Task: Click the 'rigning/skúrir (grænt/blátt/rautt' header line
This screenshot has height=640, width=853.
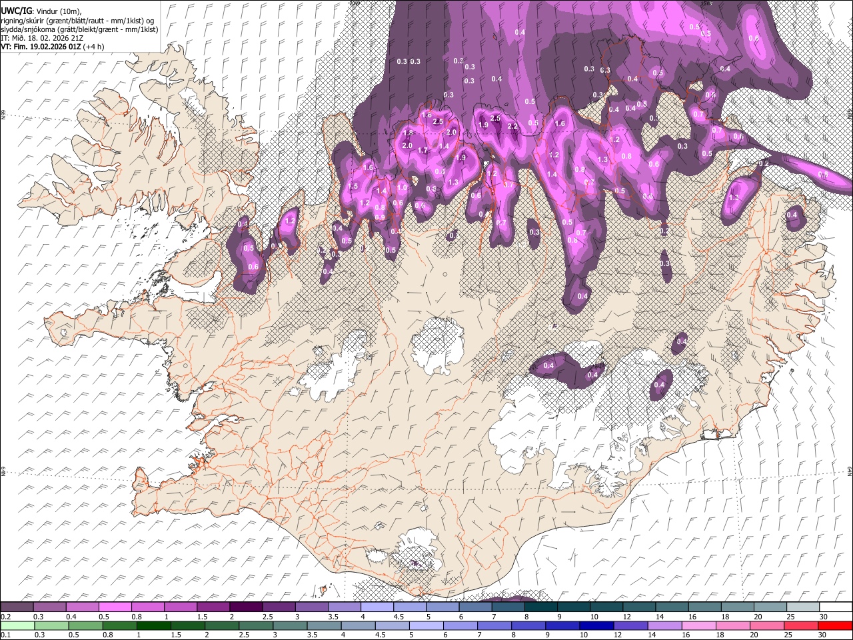Action: (78, 20)
